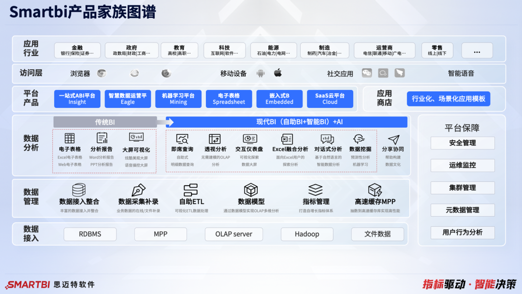This screenshot has width=522, height=294.
Task: Select the 现代BI（自助BI+智能BI）+AI banner
Action: tap(287, 122)
